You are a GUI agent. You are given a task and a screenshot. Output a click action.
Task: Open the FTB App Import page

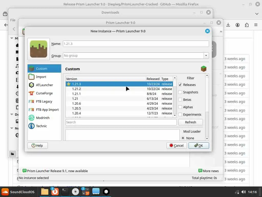click(x=45, y=110)
